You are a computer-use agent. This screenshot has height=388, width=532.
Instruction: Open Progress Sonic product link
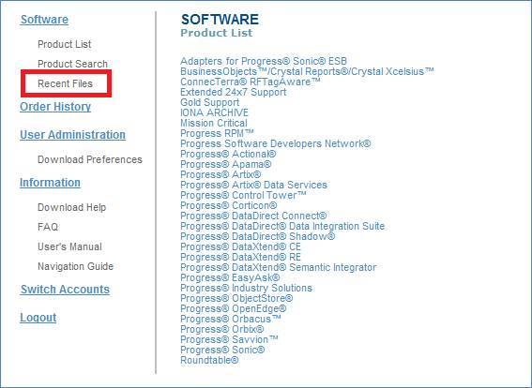click(x=222, y=350)
